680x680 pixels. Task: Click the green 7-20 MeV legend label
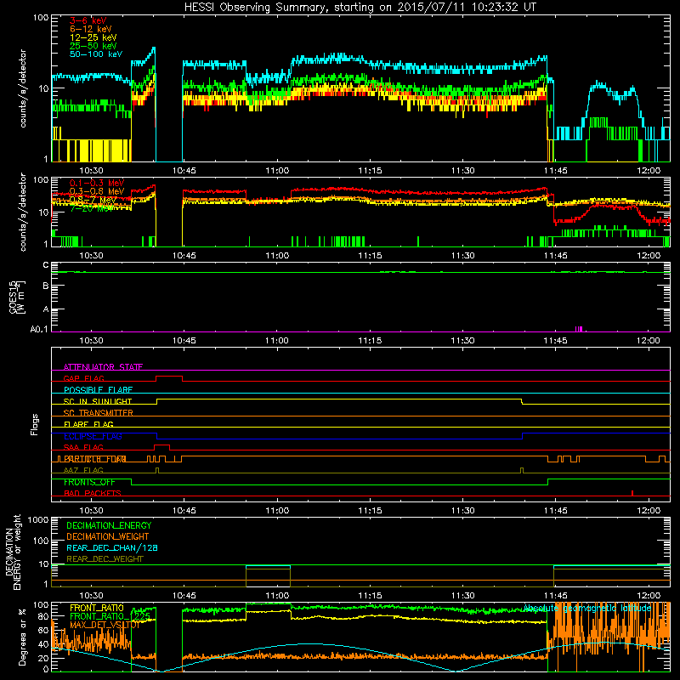pyautogui.click(x=91, y=208)
